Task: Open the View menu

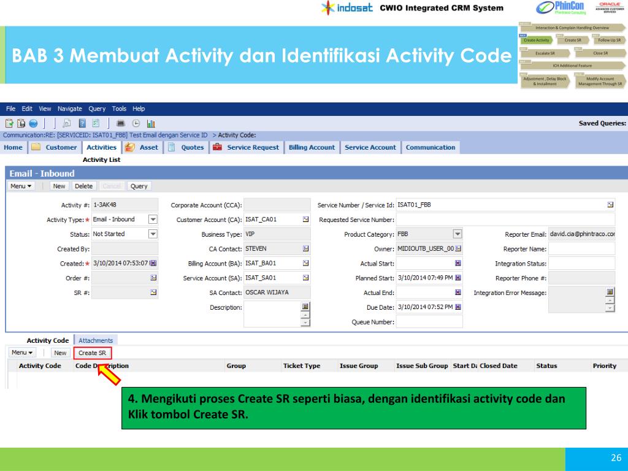Action: tap(45, 109)
